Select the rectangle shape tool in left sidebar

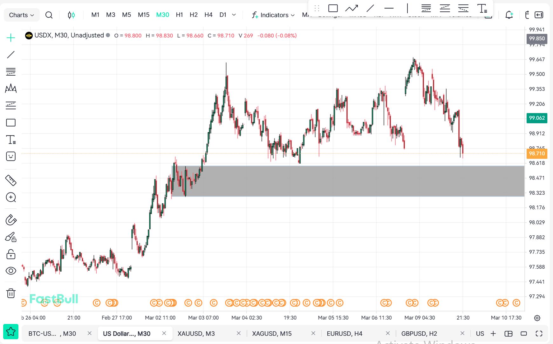pyautogui.click(x=11, y=123)
